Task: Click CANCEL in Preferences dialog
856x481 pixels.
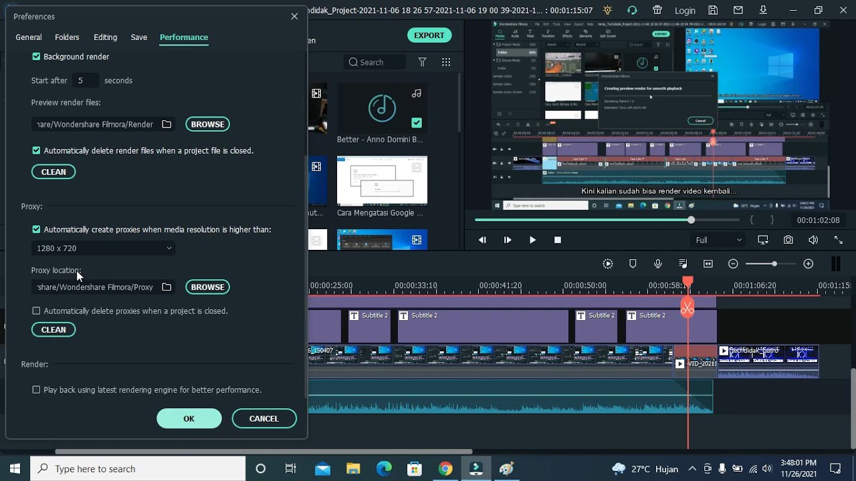Action: [264, 418]
